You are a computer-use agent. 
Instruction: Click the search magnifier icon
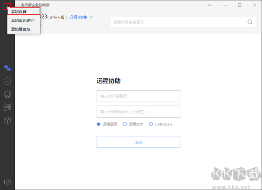[x=250, y=22]
